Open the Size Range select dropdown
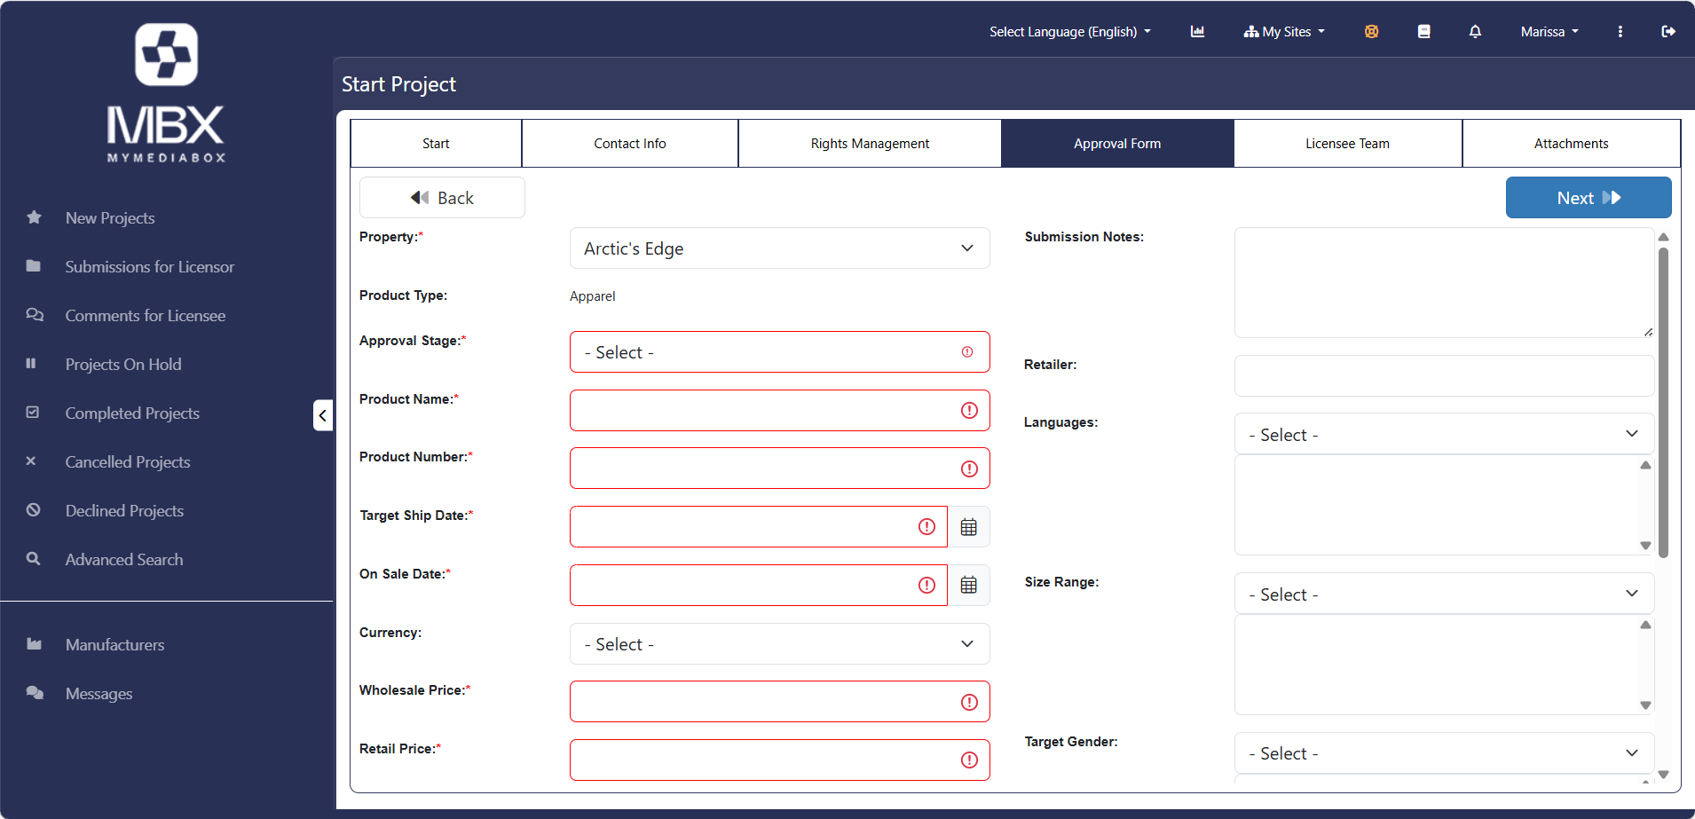 coord(1444,594)
